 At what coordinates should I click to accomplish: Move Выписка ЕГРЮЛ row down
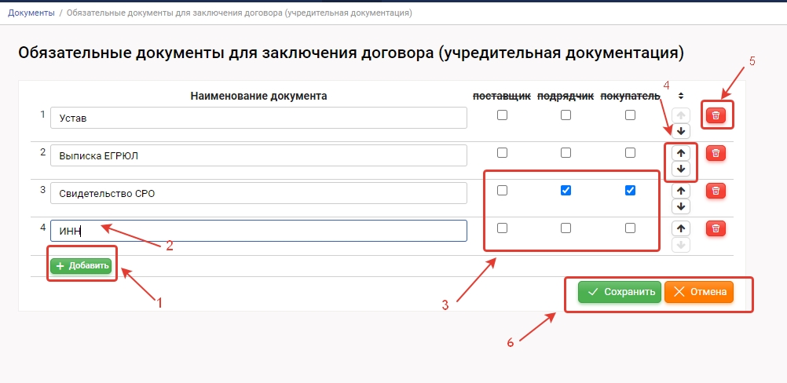click(681, 169)
